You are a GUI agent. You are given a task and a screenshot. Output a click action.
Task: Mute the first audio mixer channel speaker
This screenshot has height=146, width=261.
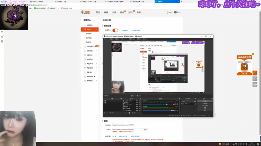tap(174, 104)
